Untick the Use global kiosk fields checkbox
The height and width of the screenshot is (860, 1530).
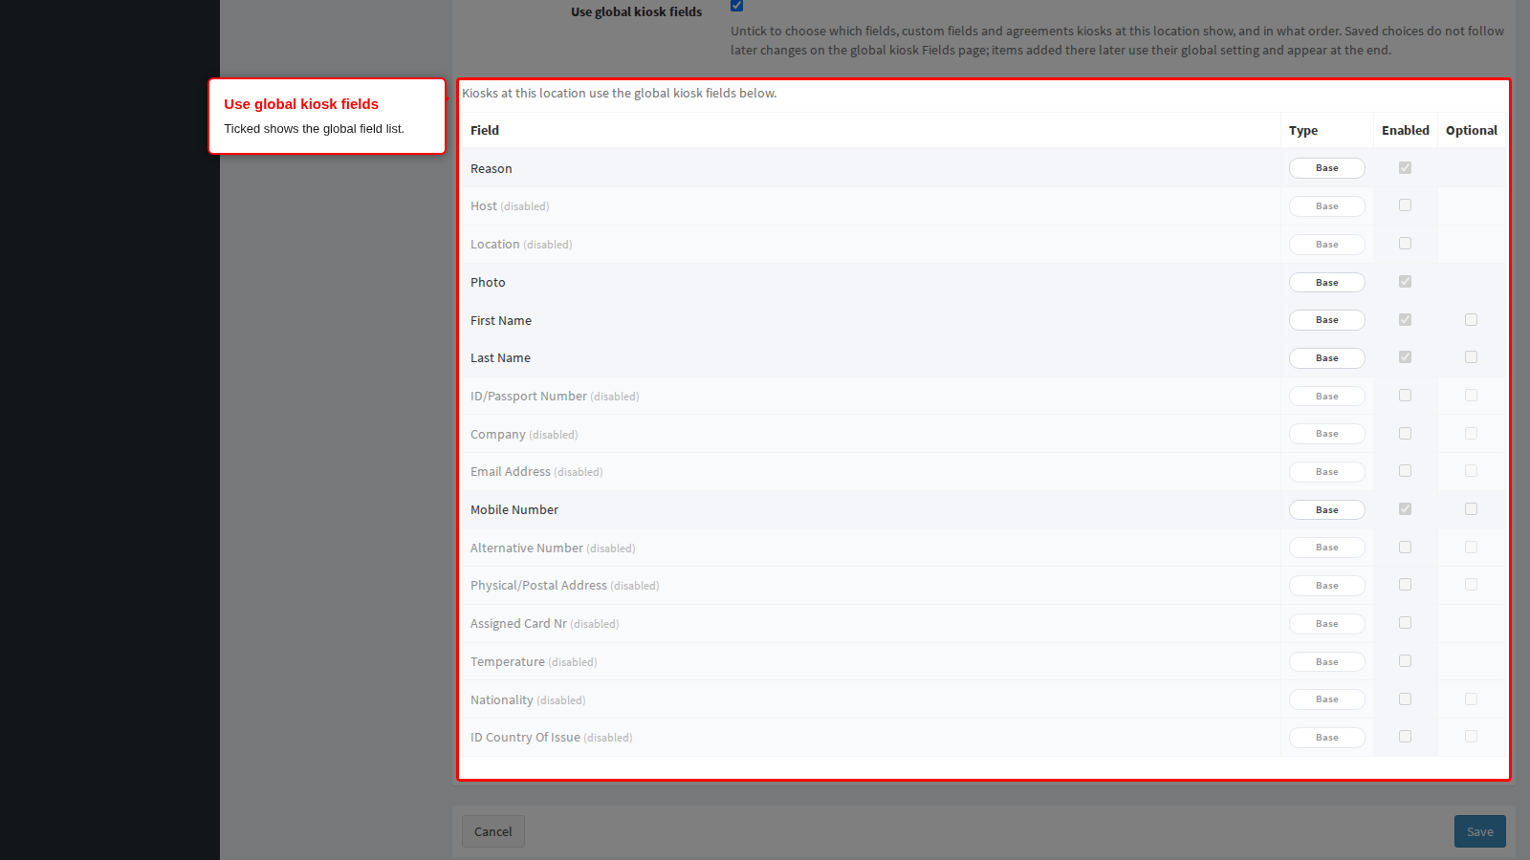click(736, 5)
